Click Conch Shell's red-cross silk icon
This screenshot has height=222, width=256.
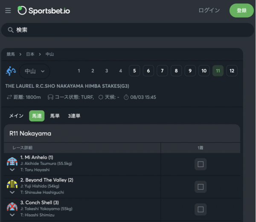pyautogui.click(x=12, y=207)
